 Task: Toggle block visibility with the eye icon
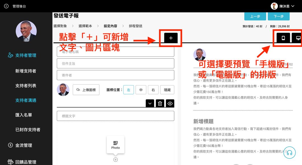point(170,104)
